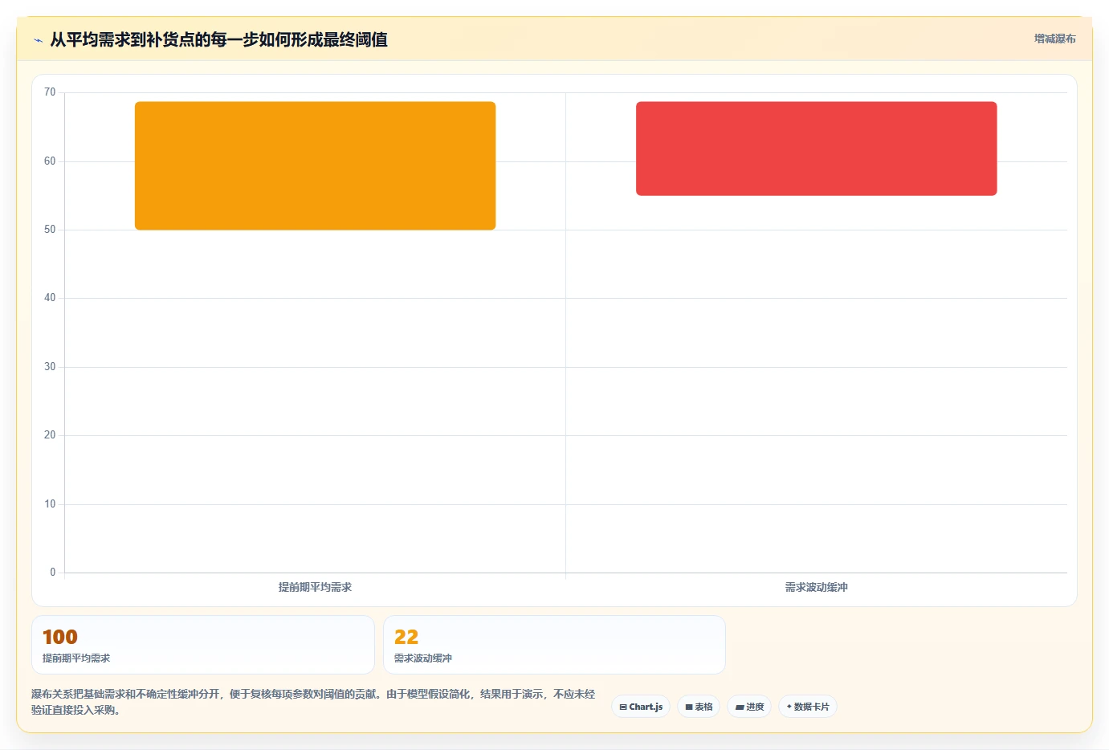This screenshot has height=750, width=1109.
Task: Click the red 需求波动缓冲 bar
Action: point(816,149)
